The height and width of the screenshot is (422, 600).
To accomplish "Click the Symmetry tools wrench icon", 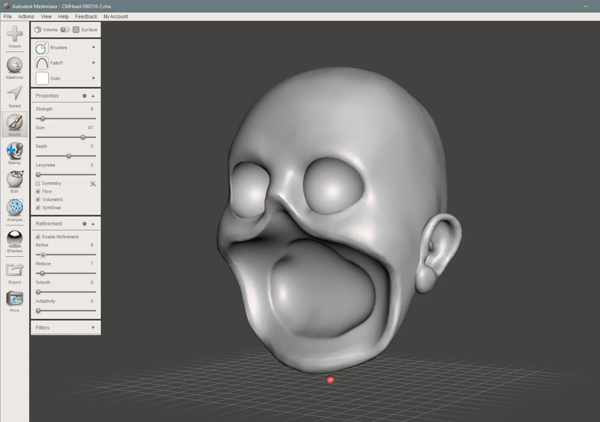I will coord(93,184).
